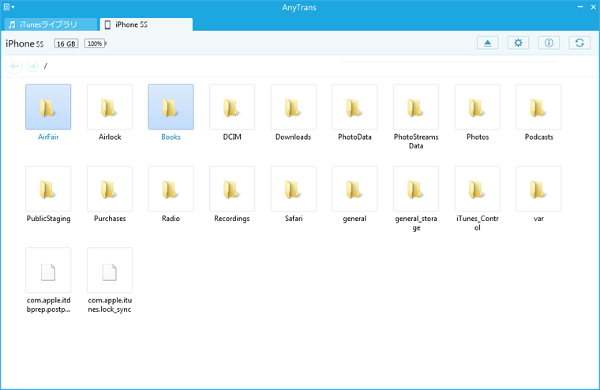This screenshot has width=600, height=390.
Task: Go forward with the right arrow
Action: pyautogui.click(x=32, y=66)
